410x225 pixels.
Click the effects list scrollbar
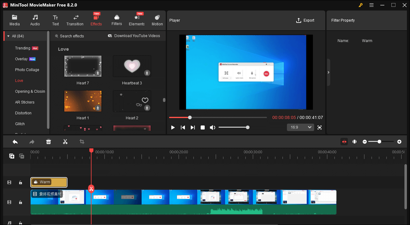click(164, 100)
